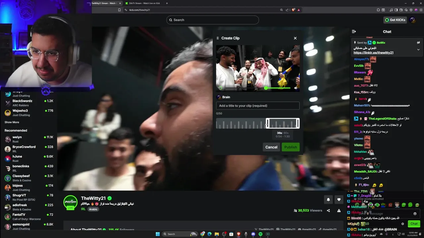This screenshot has width=424, height=238.
Task: Open the Brave Wallet icon
Action: (401, 10)
